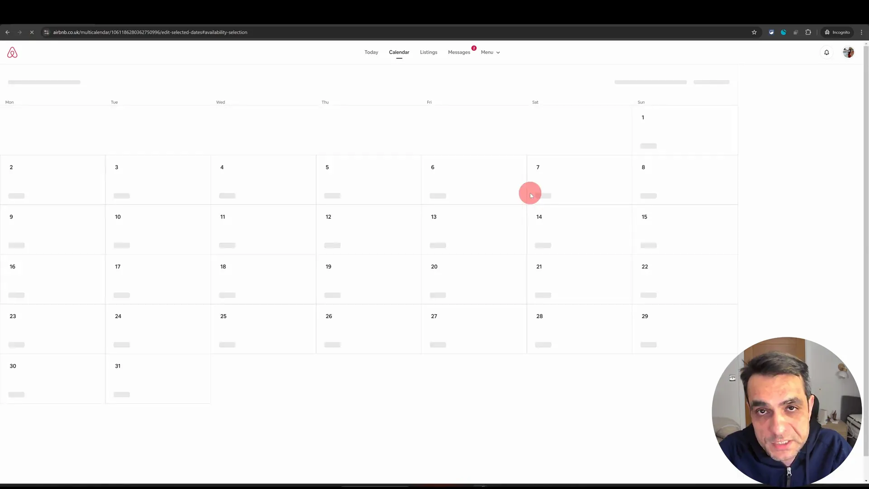This screenshot has height=489, width=869.
Task: Click the Messages notification badge
Action: 473,48
